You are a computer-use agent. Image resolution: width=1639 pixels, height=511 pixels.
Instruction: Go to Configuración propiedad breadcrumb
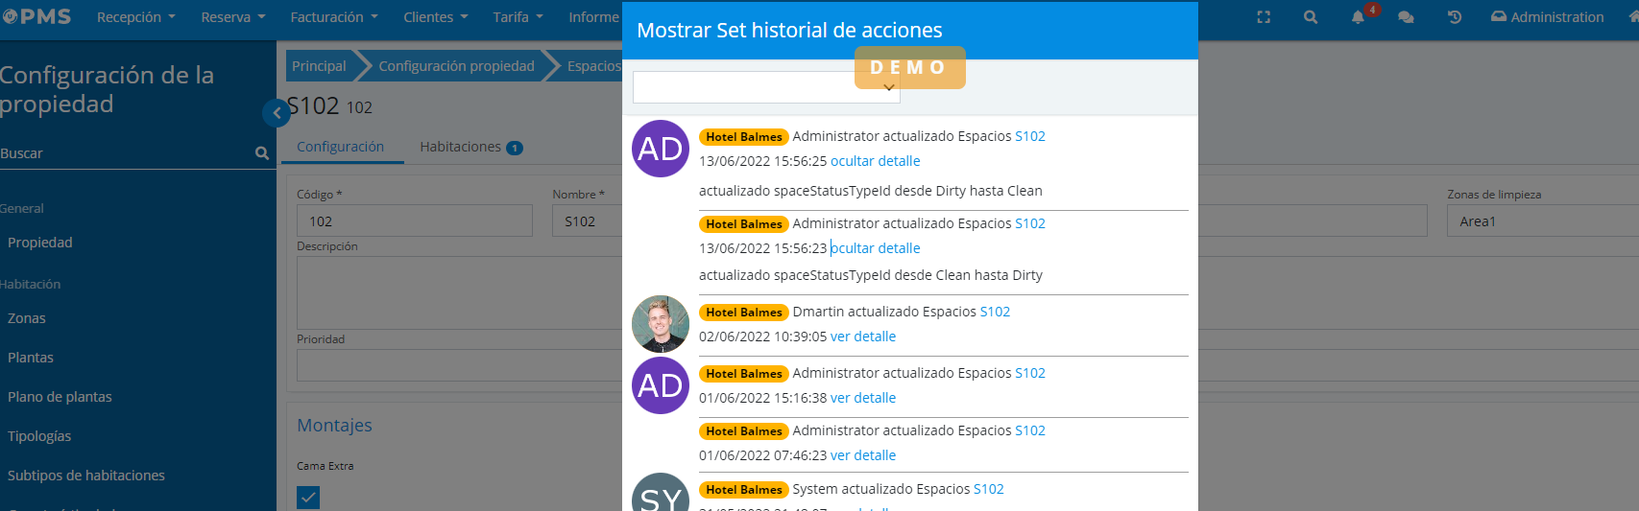pos(456,66)
